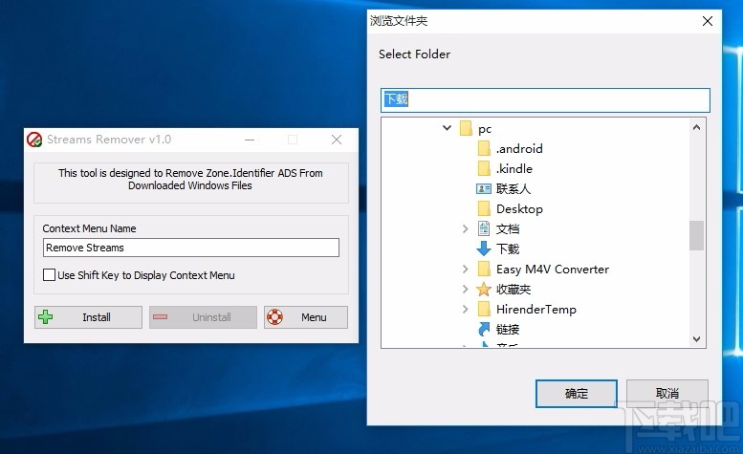Screen dimensions: 743x454
Task: Click the Streams Remover v1.0 title text
Action: (108, 140)
